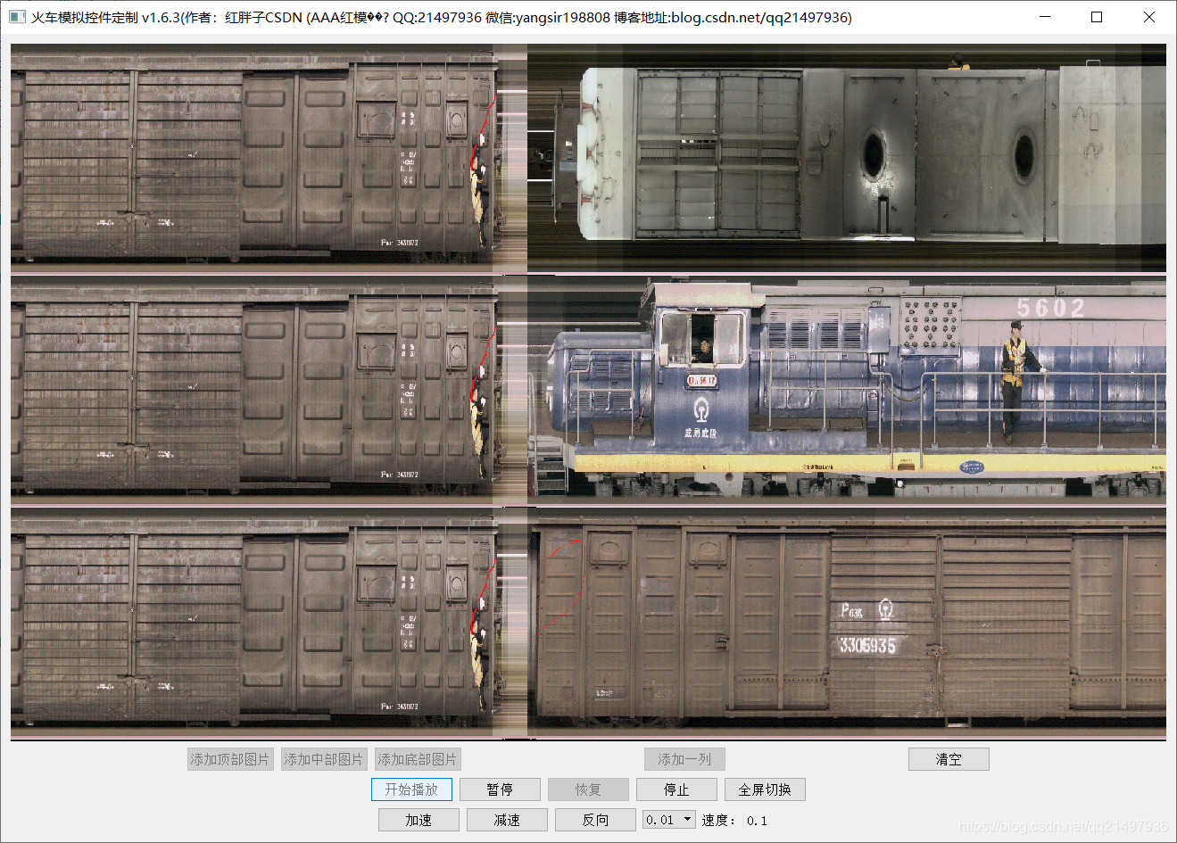Viewport: 1177px width, 843px height.
Task: Clear all images with 清空 button
Action: pyautogui.click(x=949, y=759)
